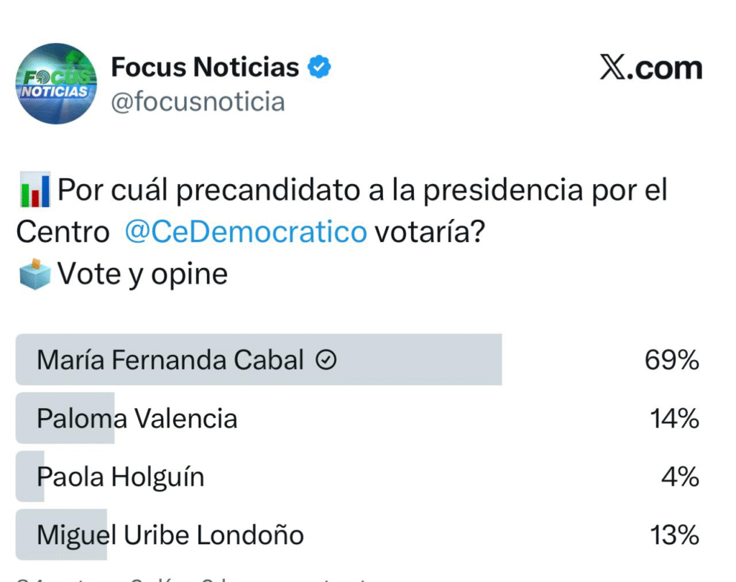Choose Miguel Uribe Londoño in the poll

170,535
